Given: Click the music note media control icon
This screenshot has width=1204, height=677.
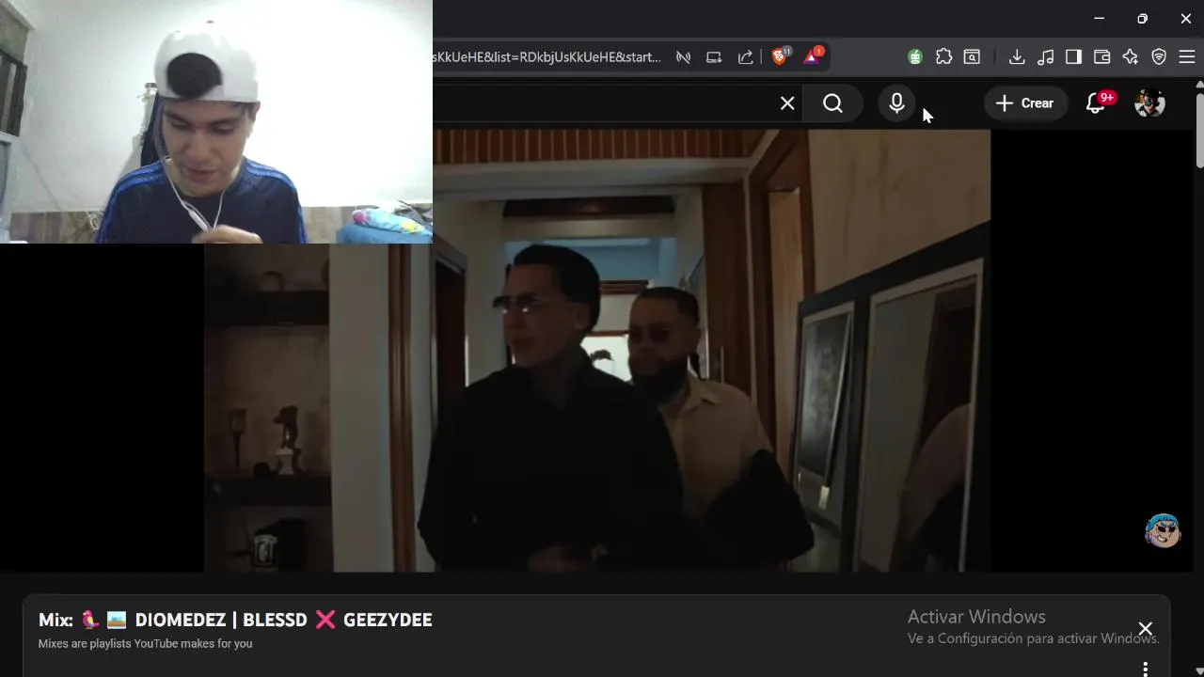Looking at the screenshot, I should tap(1045, 57).
